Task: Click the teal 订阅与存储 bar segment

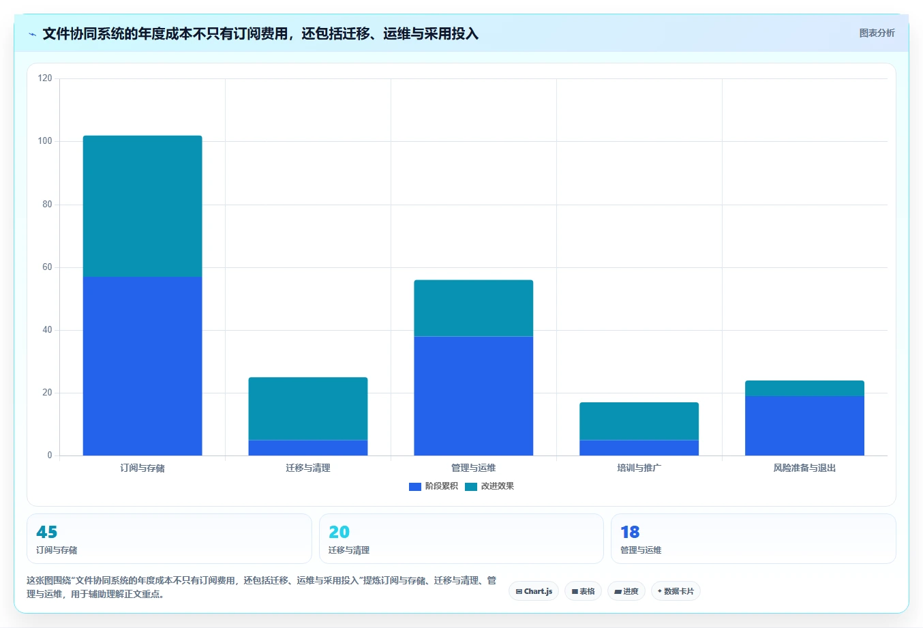Action: click(142, 206)
